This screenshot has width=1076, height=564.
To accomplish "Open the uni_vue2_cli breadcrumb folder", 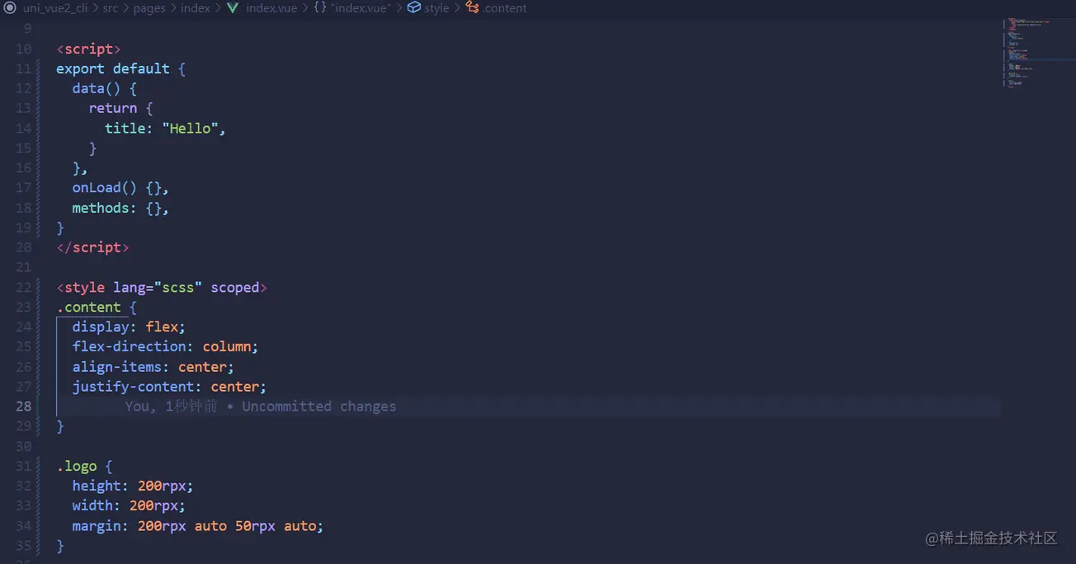I will click(x=54, y=8).
